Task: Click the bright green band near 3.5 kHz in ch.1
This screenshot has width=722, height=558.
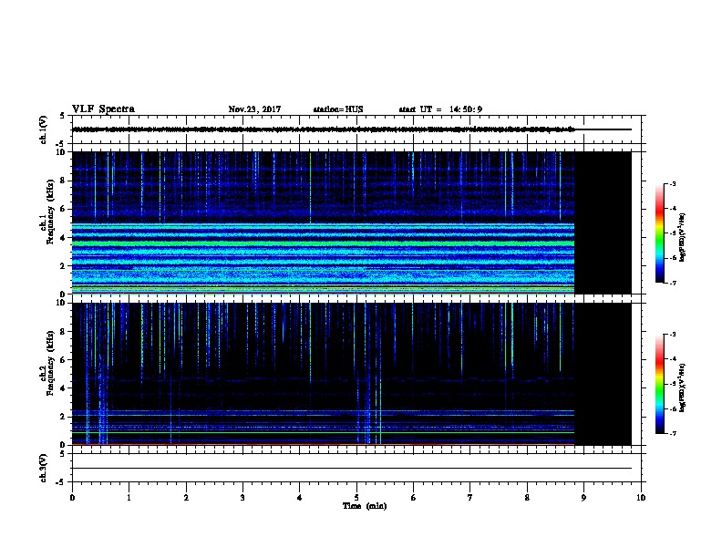Action: coord(324,243)
